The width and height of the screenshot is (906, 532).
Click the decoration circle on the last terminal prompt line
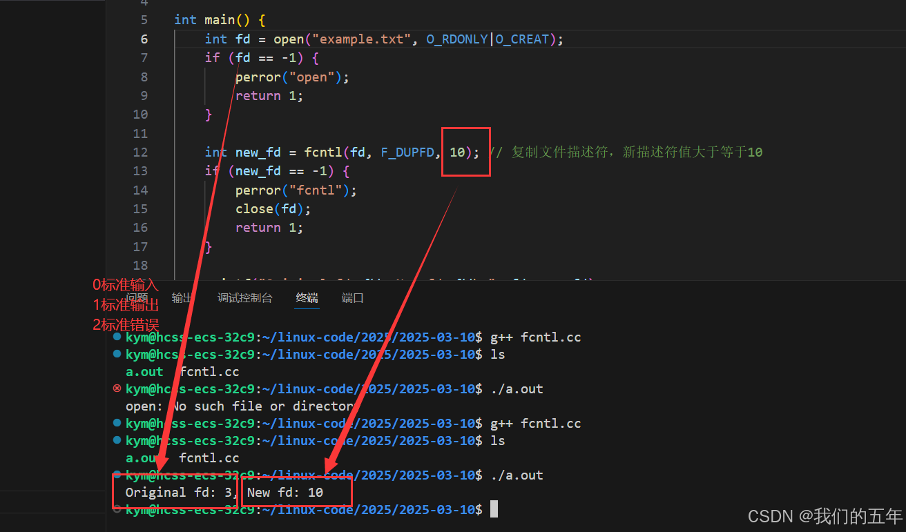point(116,509)
